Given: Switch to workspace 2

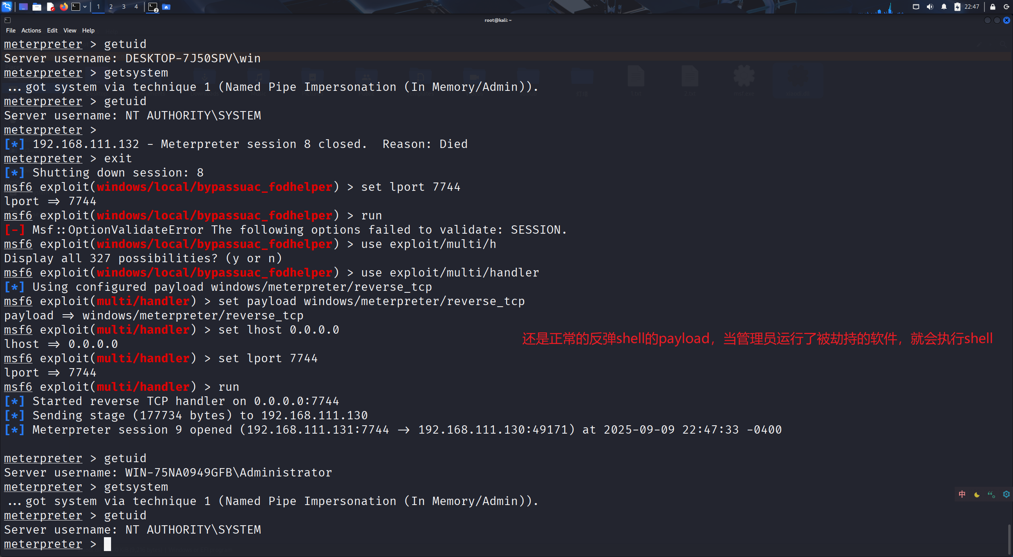Looking at the screenshot, I should [111, 7].
